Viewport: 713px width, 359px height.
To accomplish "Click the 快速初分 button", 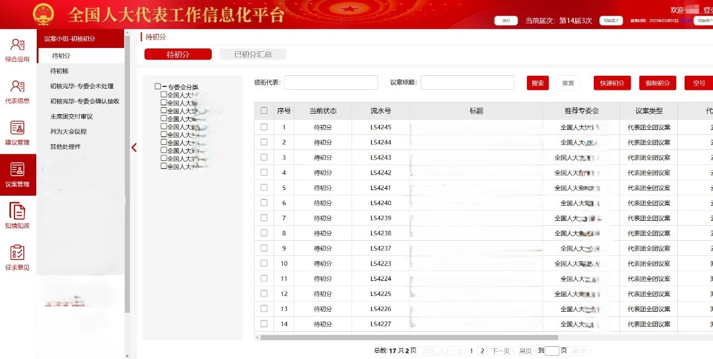I will [x=612, y=83].
